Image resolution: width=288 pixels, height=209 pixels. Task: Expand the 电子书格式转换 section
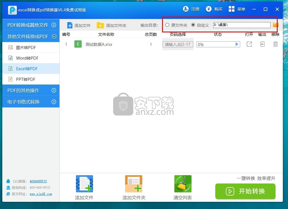31,102
